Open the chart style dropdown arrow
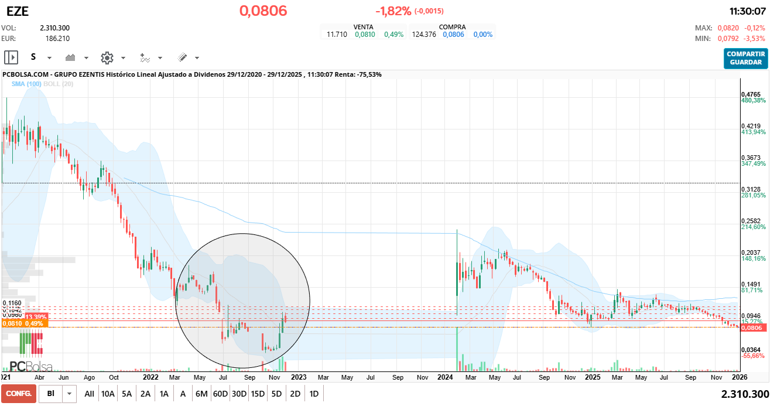777x406 pixels. click(x=49, y=57)
